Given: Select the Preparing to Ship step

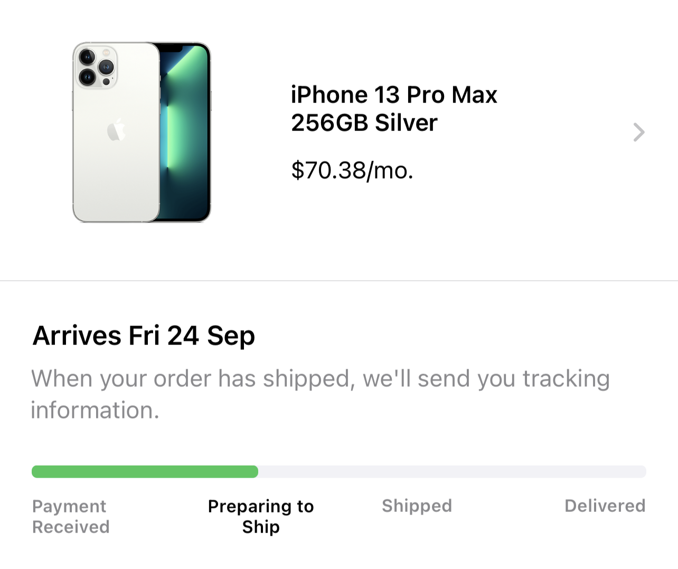Looking at the screenshot, I should pyautogui.click(x=261, y=516).
